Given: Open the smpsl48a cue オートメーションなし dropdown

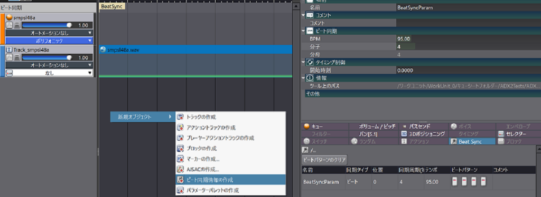Looking at the screenshot, I should coord(49,33).
